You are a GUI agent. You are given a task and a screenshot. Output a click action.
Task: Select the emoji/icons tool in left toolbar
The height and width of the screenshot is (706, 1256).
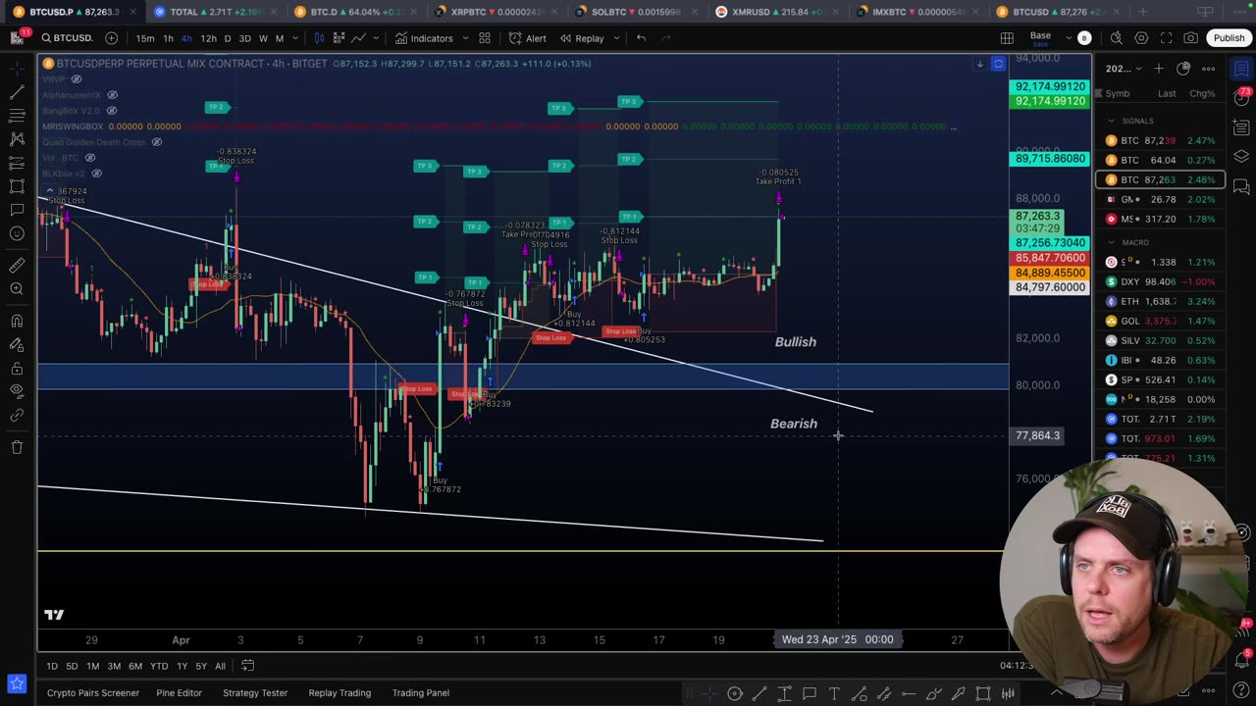(17, 233)
